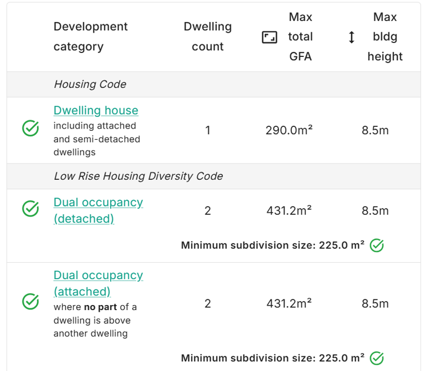Image resolution: width=429 pixels, height=371 pixels.
Task: Click the Low Rise Housing Diversity Code row
Action: (x=214, y=176)
